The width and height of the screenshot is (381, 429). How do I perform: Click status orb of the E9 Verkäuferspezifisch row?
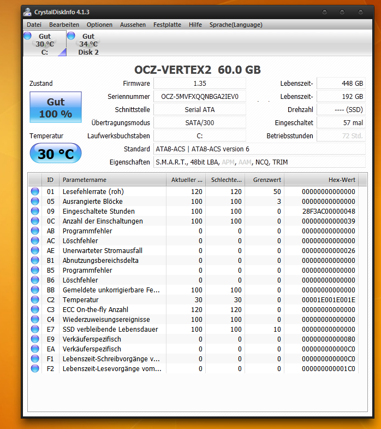[35, 339]
